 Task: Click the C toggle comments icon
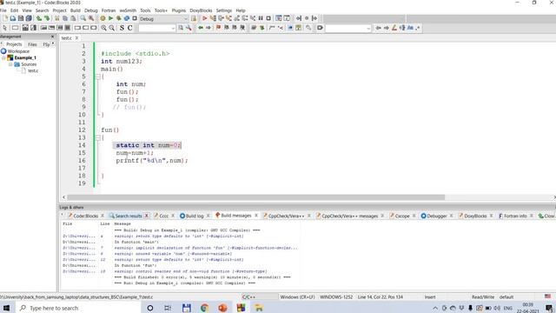coord(130,28)
